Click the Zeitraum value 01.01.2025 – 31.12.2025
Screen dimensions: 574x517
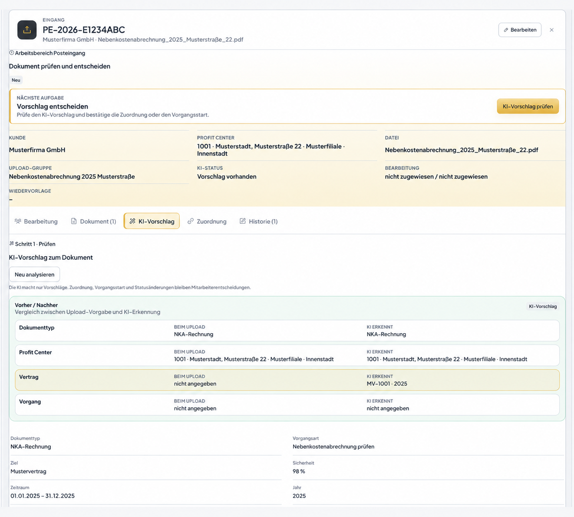pos(43,496)
